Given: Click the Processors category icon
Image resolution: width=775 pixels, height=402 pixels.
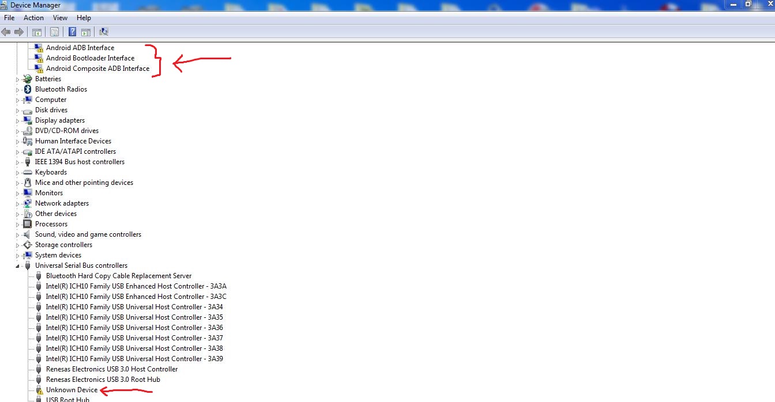Looking at the screenshot, I should (x=27, y=224).
